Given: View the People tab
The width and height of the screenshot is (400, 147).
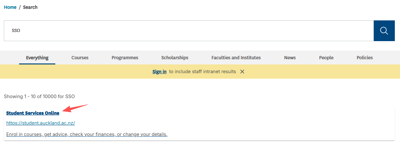Looking at the screenshot, I should [326, 58].
